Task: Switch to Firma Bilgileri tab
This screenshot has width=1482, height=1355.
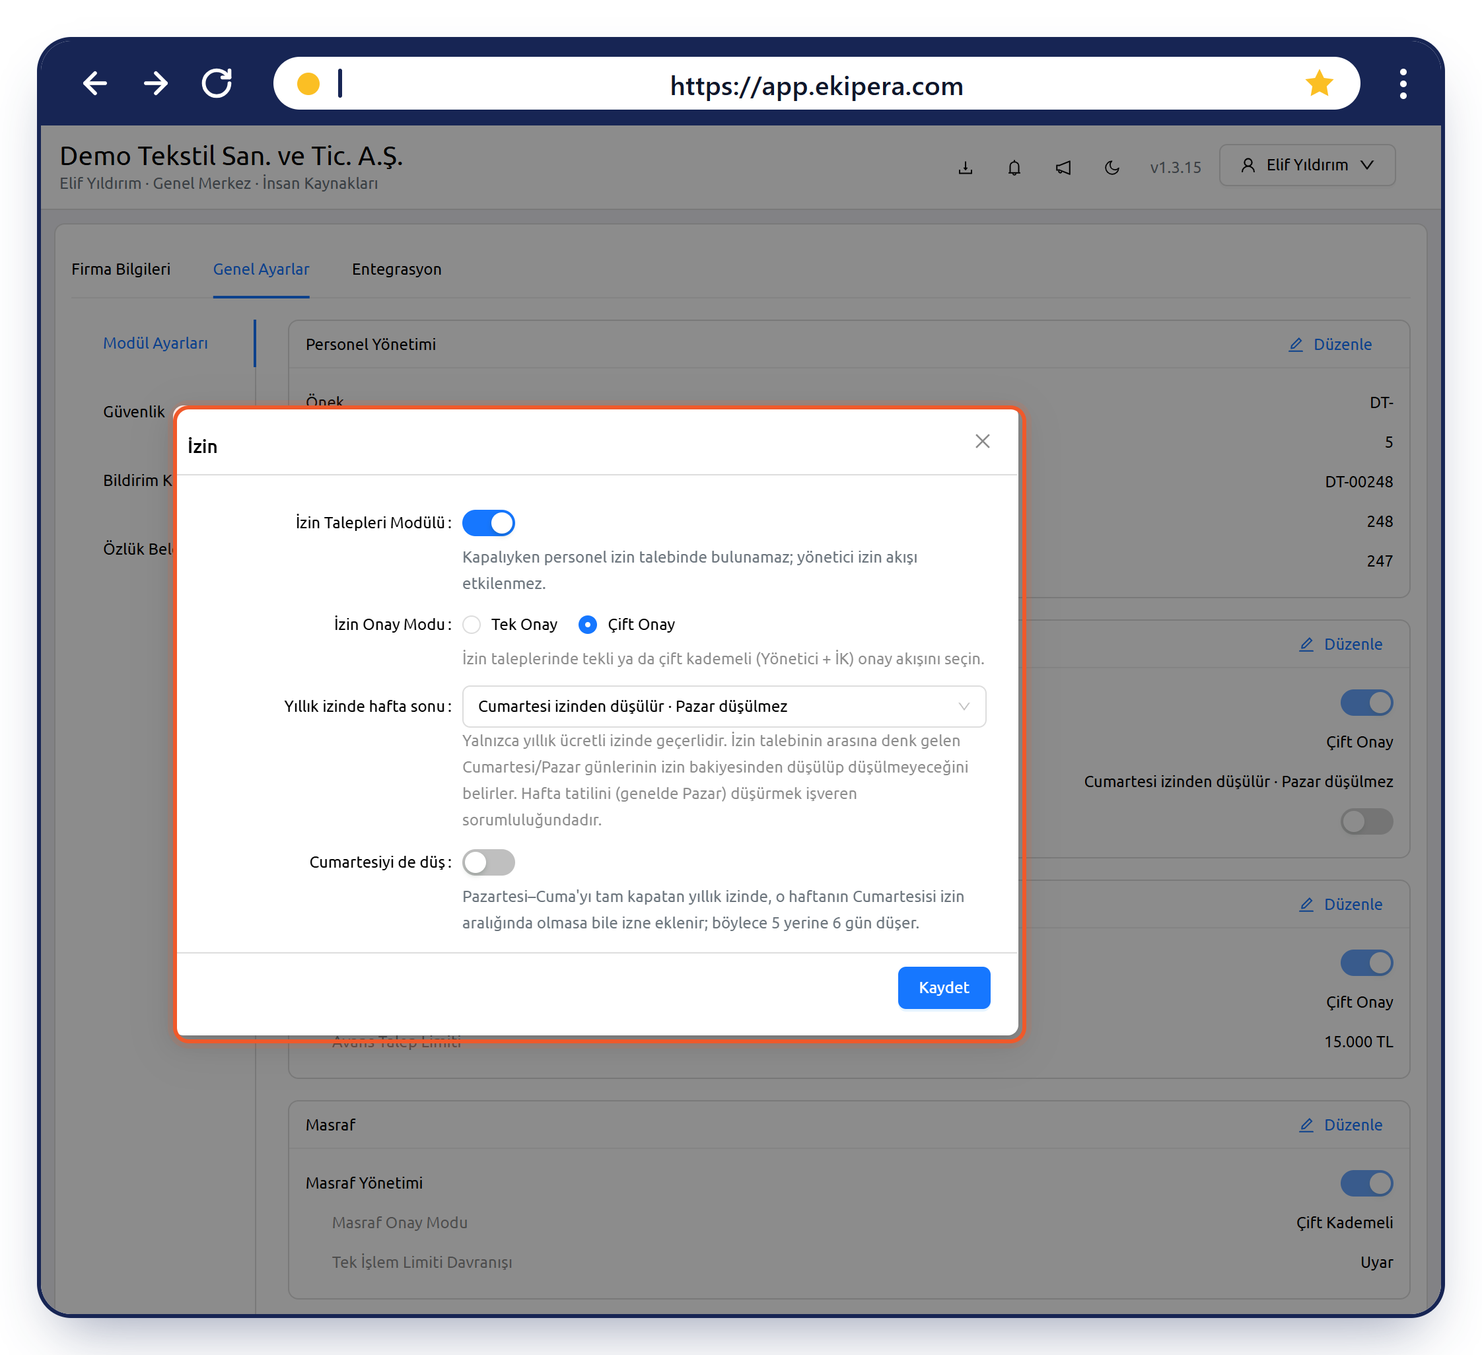Action: click(x=121, y=269)
